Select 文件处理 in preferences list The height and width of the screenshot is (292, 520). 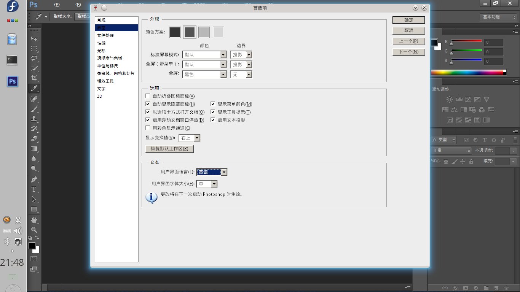pos(116,35)
